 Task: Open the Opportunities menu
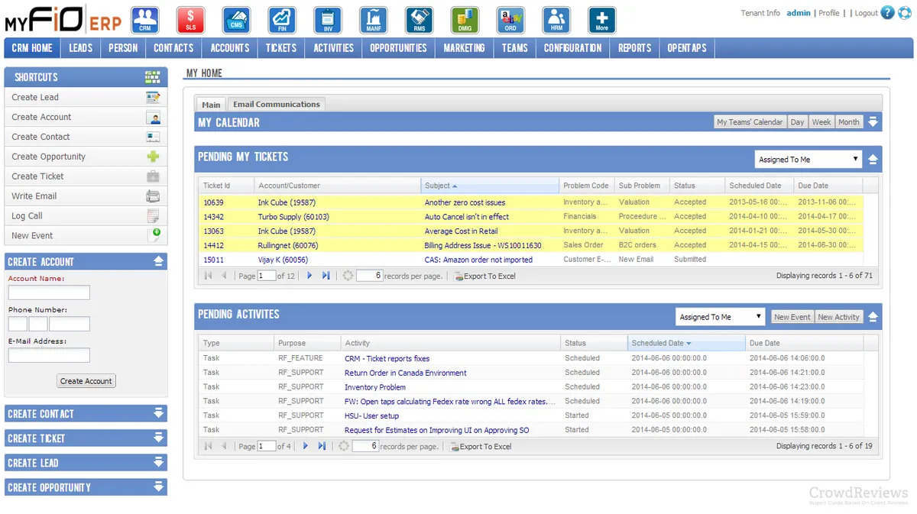[x=398, y=48]
